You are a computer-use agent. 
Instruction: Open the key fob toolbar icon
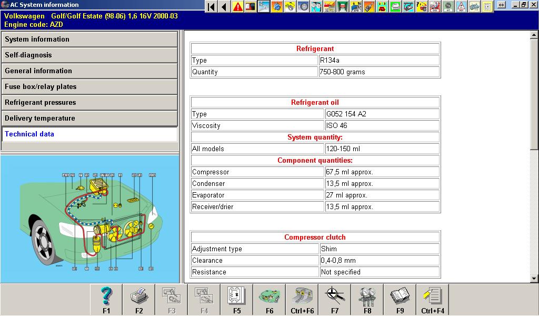coord(369,6)
